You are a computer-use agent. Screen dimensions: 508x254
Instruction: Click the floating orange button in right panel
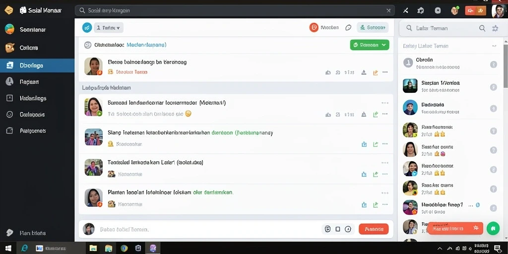pyautogui.click(x=455, y=228)
